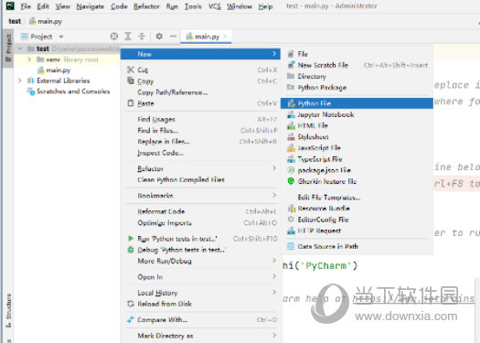Expand the External Libraries node

click(20, 80)
